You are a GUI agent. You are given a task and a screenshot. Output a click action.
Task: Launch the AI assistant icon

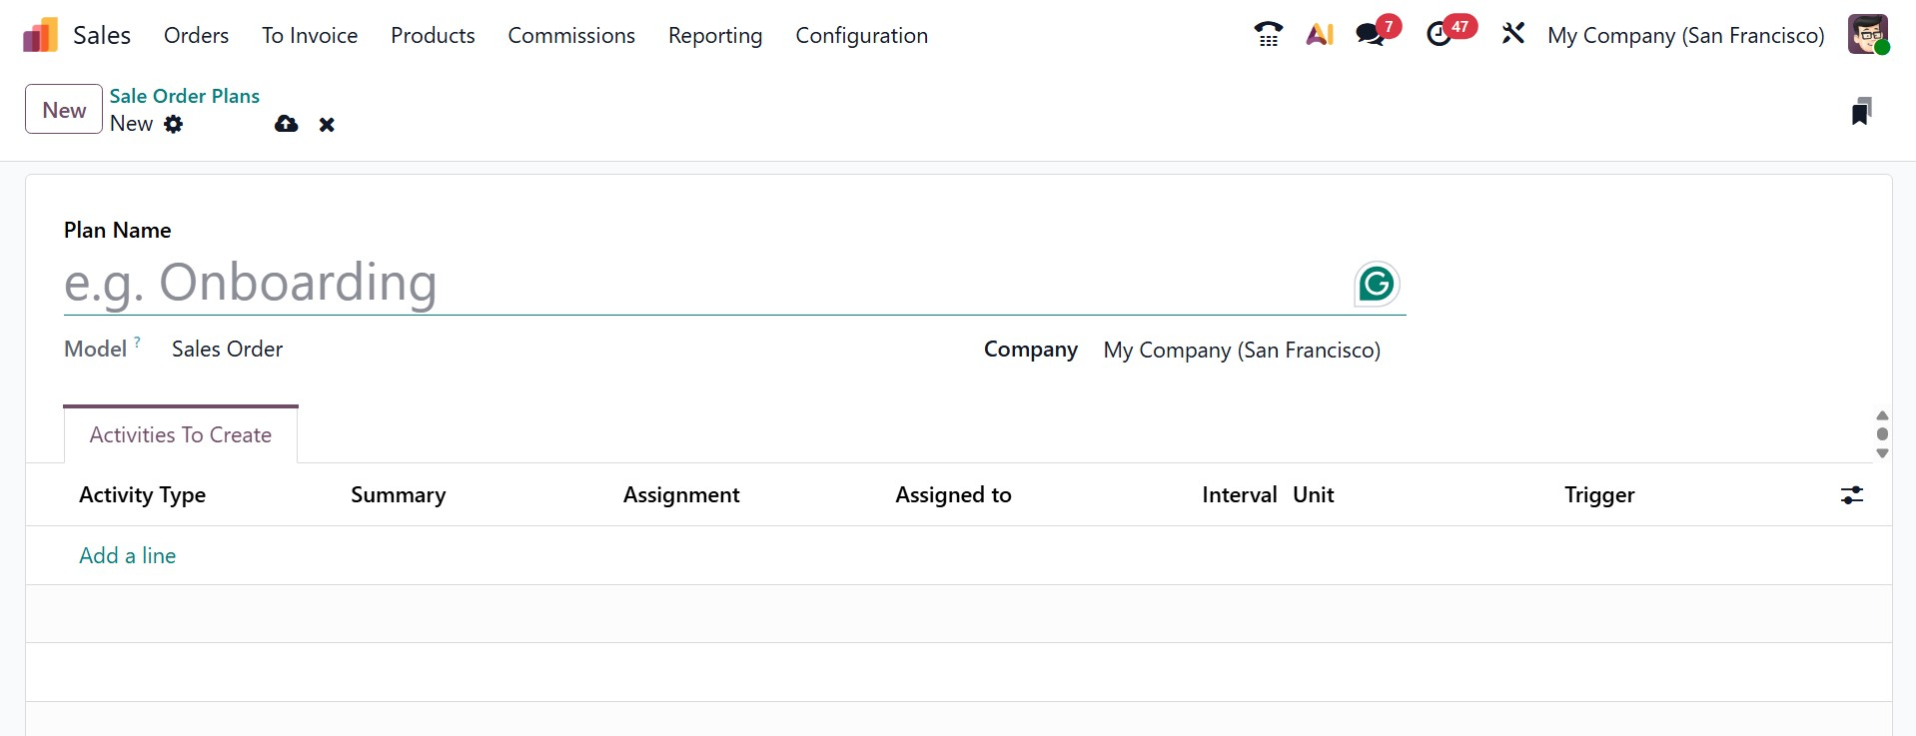(1320, 35)
